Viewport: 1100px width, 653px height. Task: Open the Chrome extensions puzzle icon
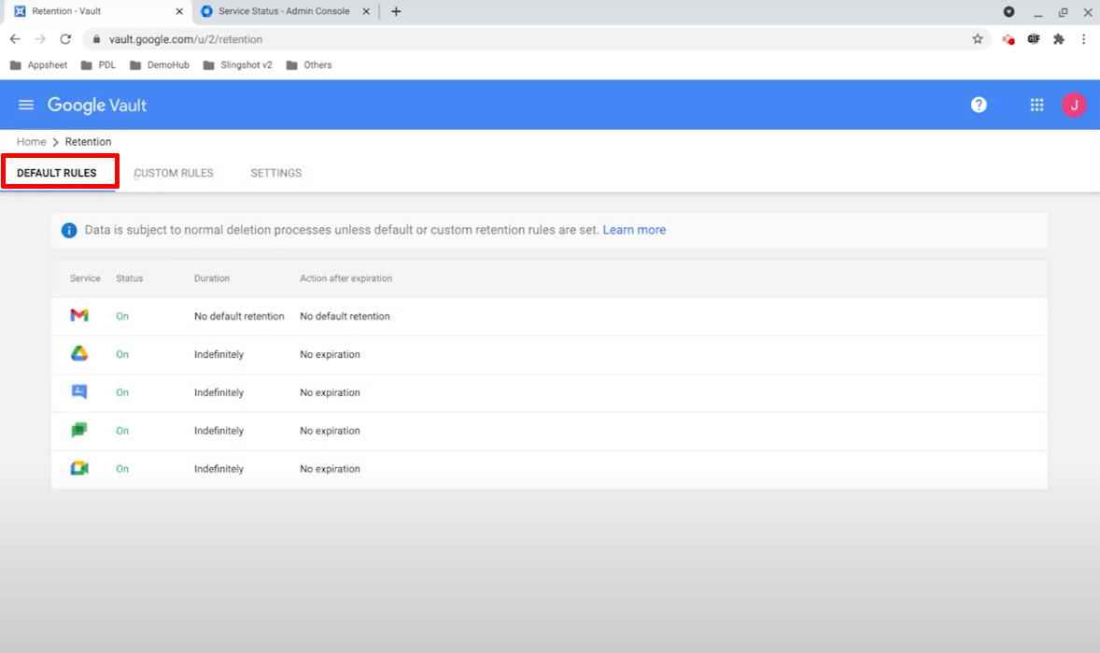pyautogui.click(x=1059, y=39)
